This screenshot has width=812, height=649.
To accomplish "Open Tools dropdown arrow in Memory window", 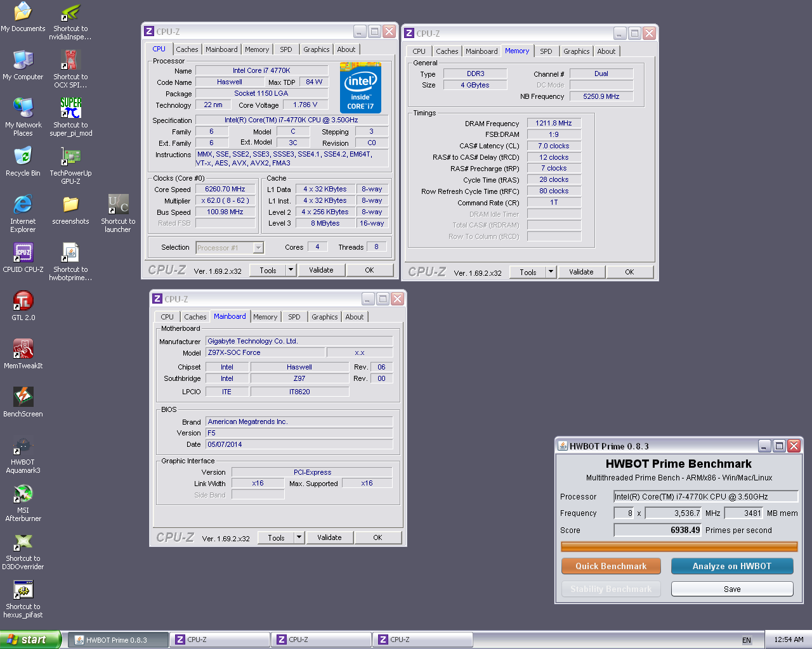I will [551, 272].
